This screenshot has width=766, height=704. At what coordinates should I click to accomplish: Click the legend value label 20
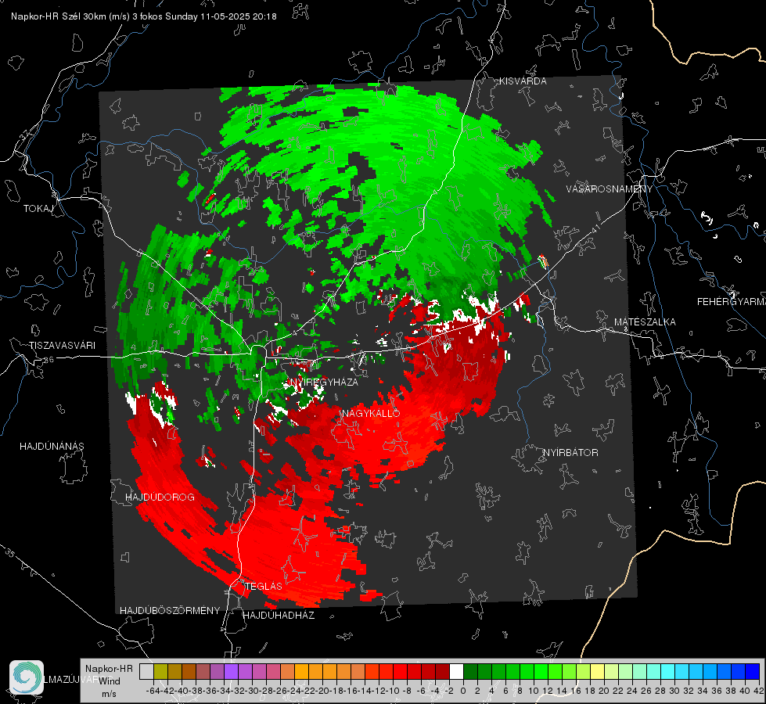[x=604, y=691]
